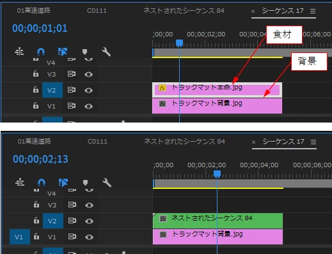
Task: Select トラックマット背景.jpg clip in upper timeline
Action: (x=217, y=106)
